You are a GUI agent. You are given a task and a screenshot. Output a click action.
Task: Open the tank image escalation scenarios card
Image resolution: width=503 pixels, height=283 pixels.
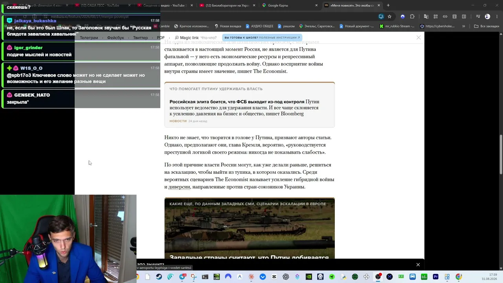point(250,228)
